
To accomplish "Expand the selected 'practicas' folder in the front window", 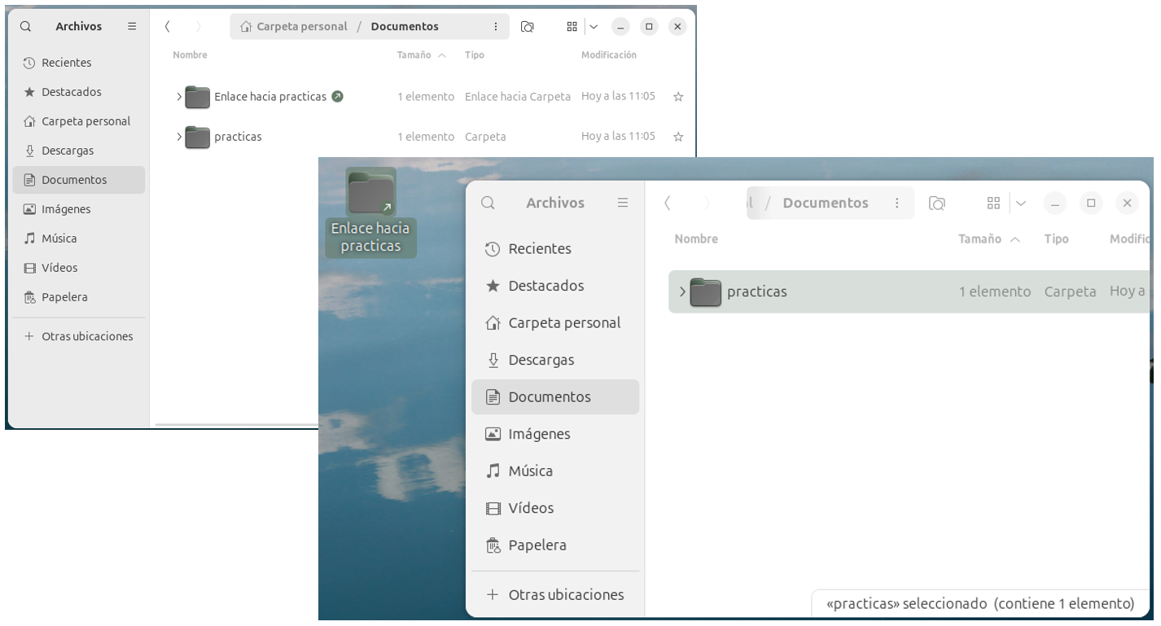I will click(x=682, y=292).
